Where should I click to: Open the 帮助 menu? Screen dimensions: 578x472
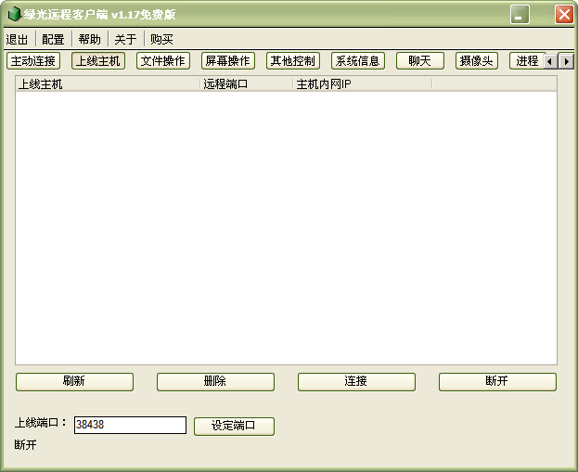click(90, 39)
